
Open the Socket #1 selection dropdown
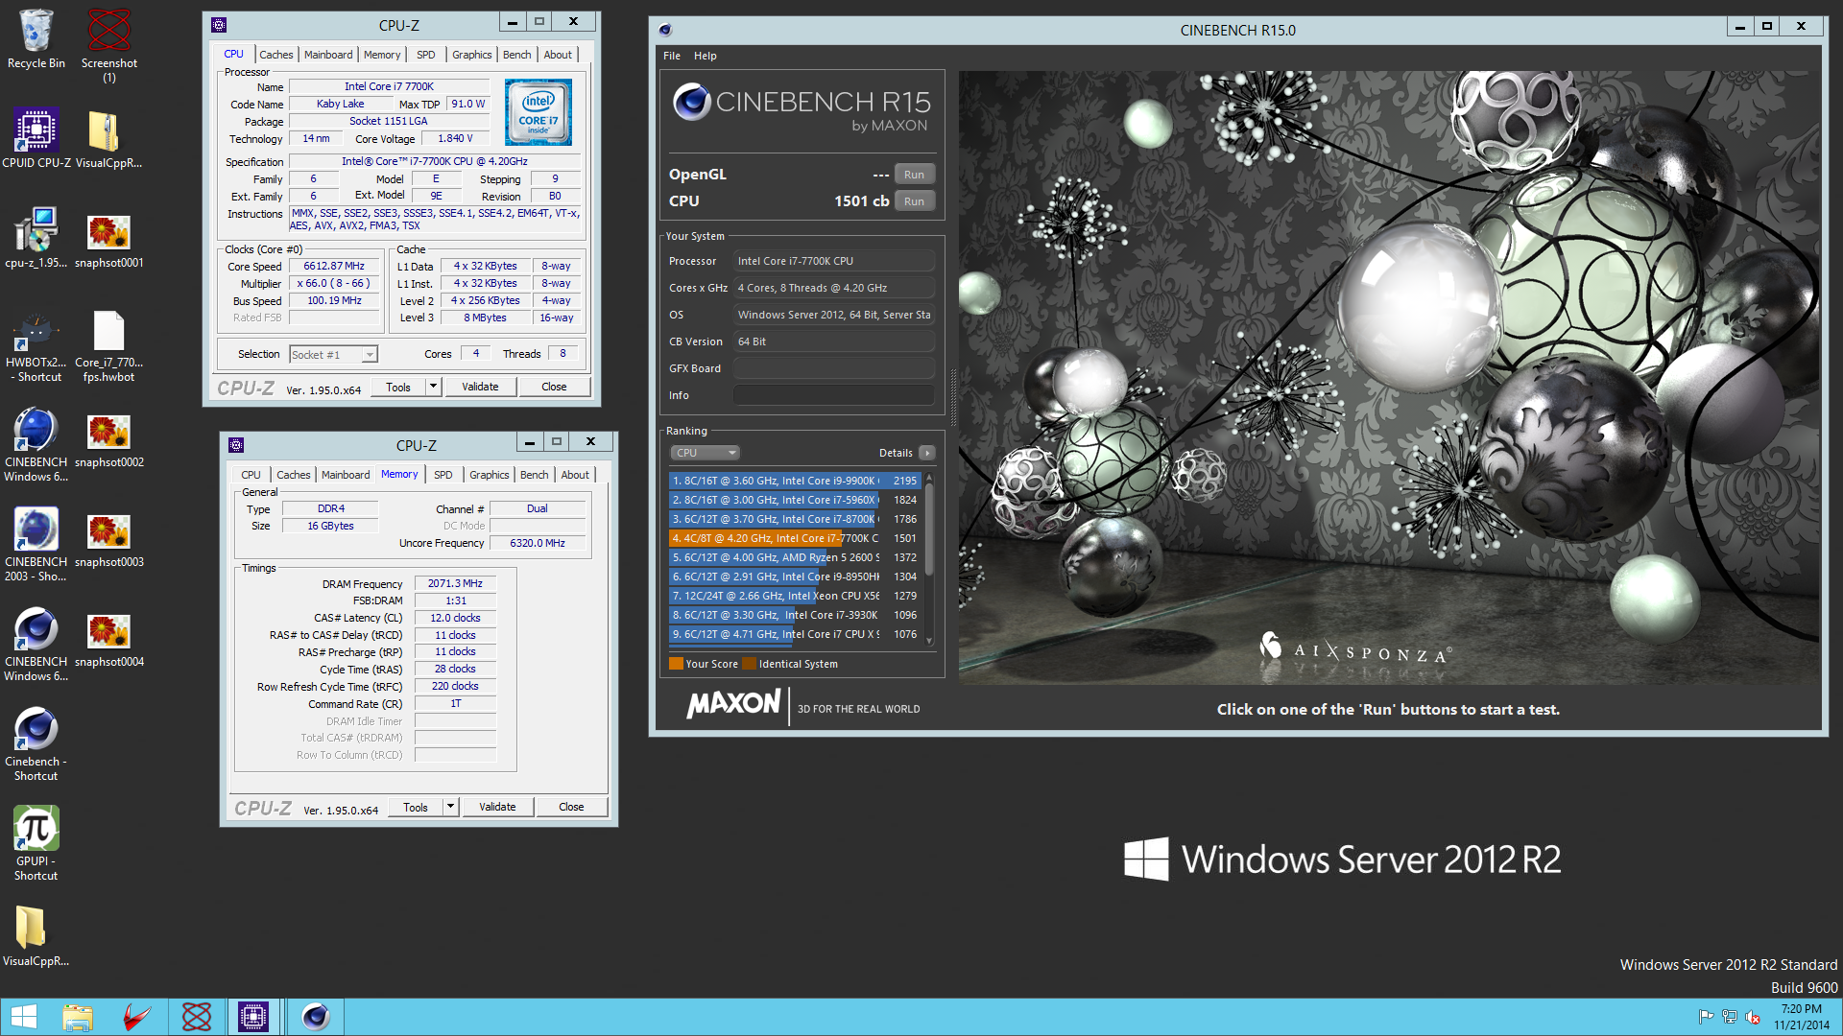pyautogui.click(x=333, y=354)
